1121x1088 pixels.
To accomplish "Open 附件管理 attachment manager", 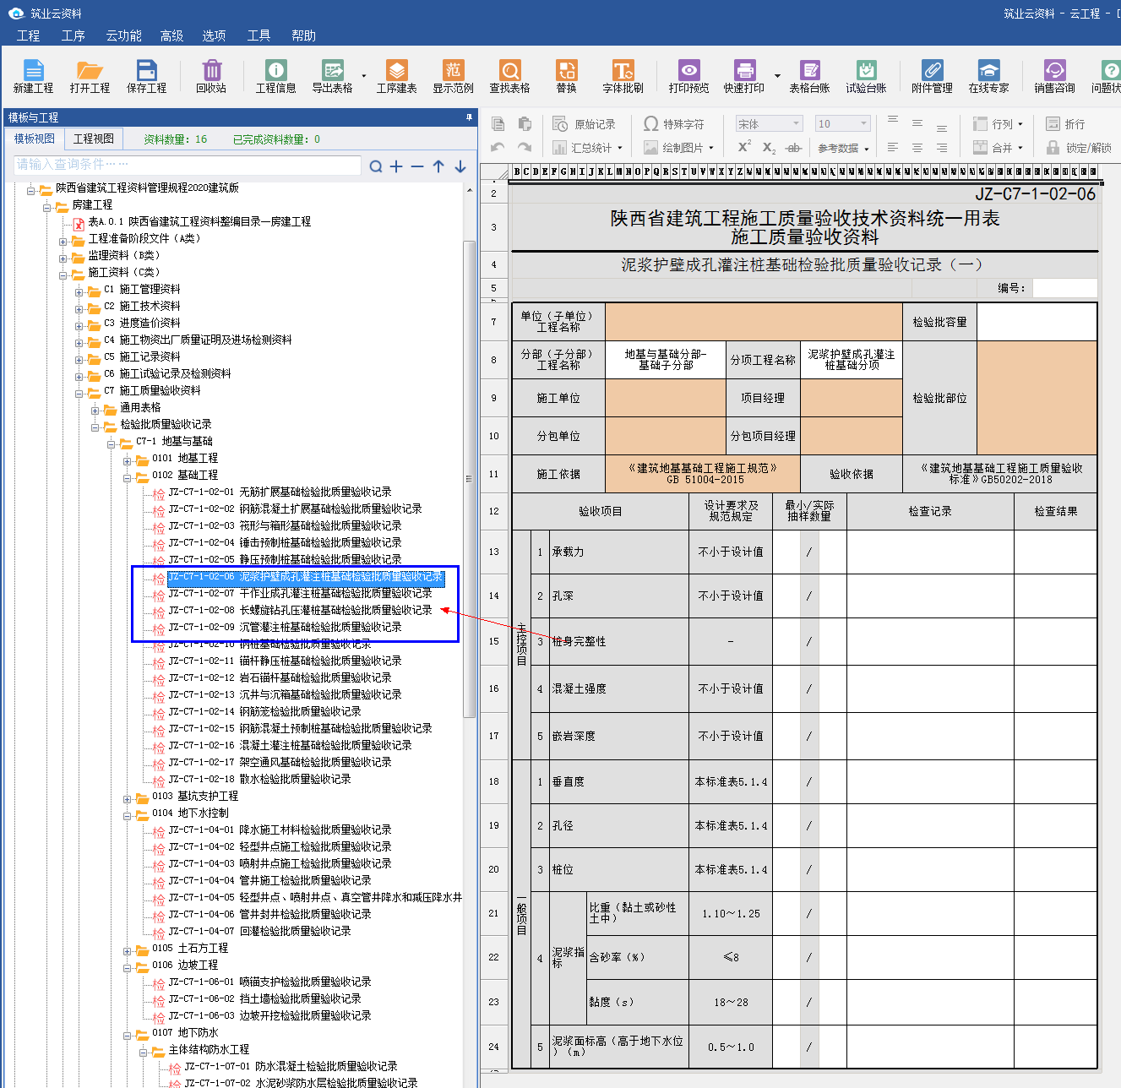I will click(932, 76).
